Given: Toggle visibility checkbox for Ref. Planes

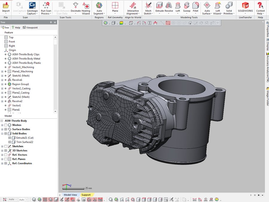Looking at the screenshot, I should tap(6, 159).
